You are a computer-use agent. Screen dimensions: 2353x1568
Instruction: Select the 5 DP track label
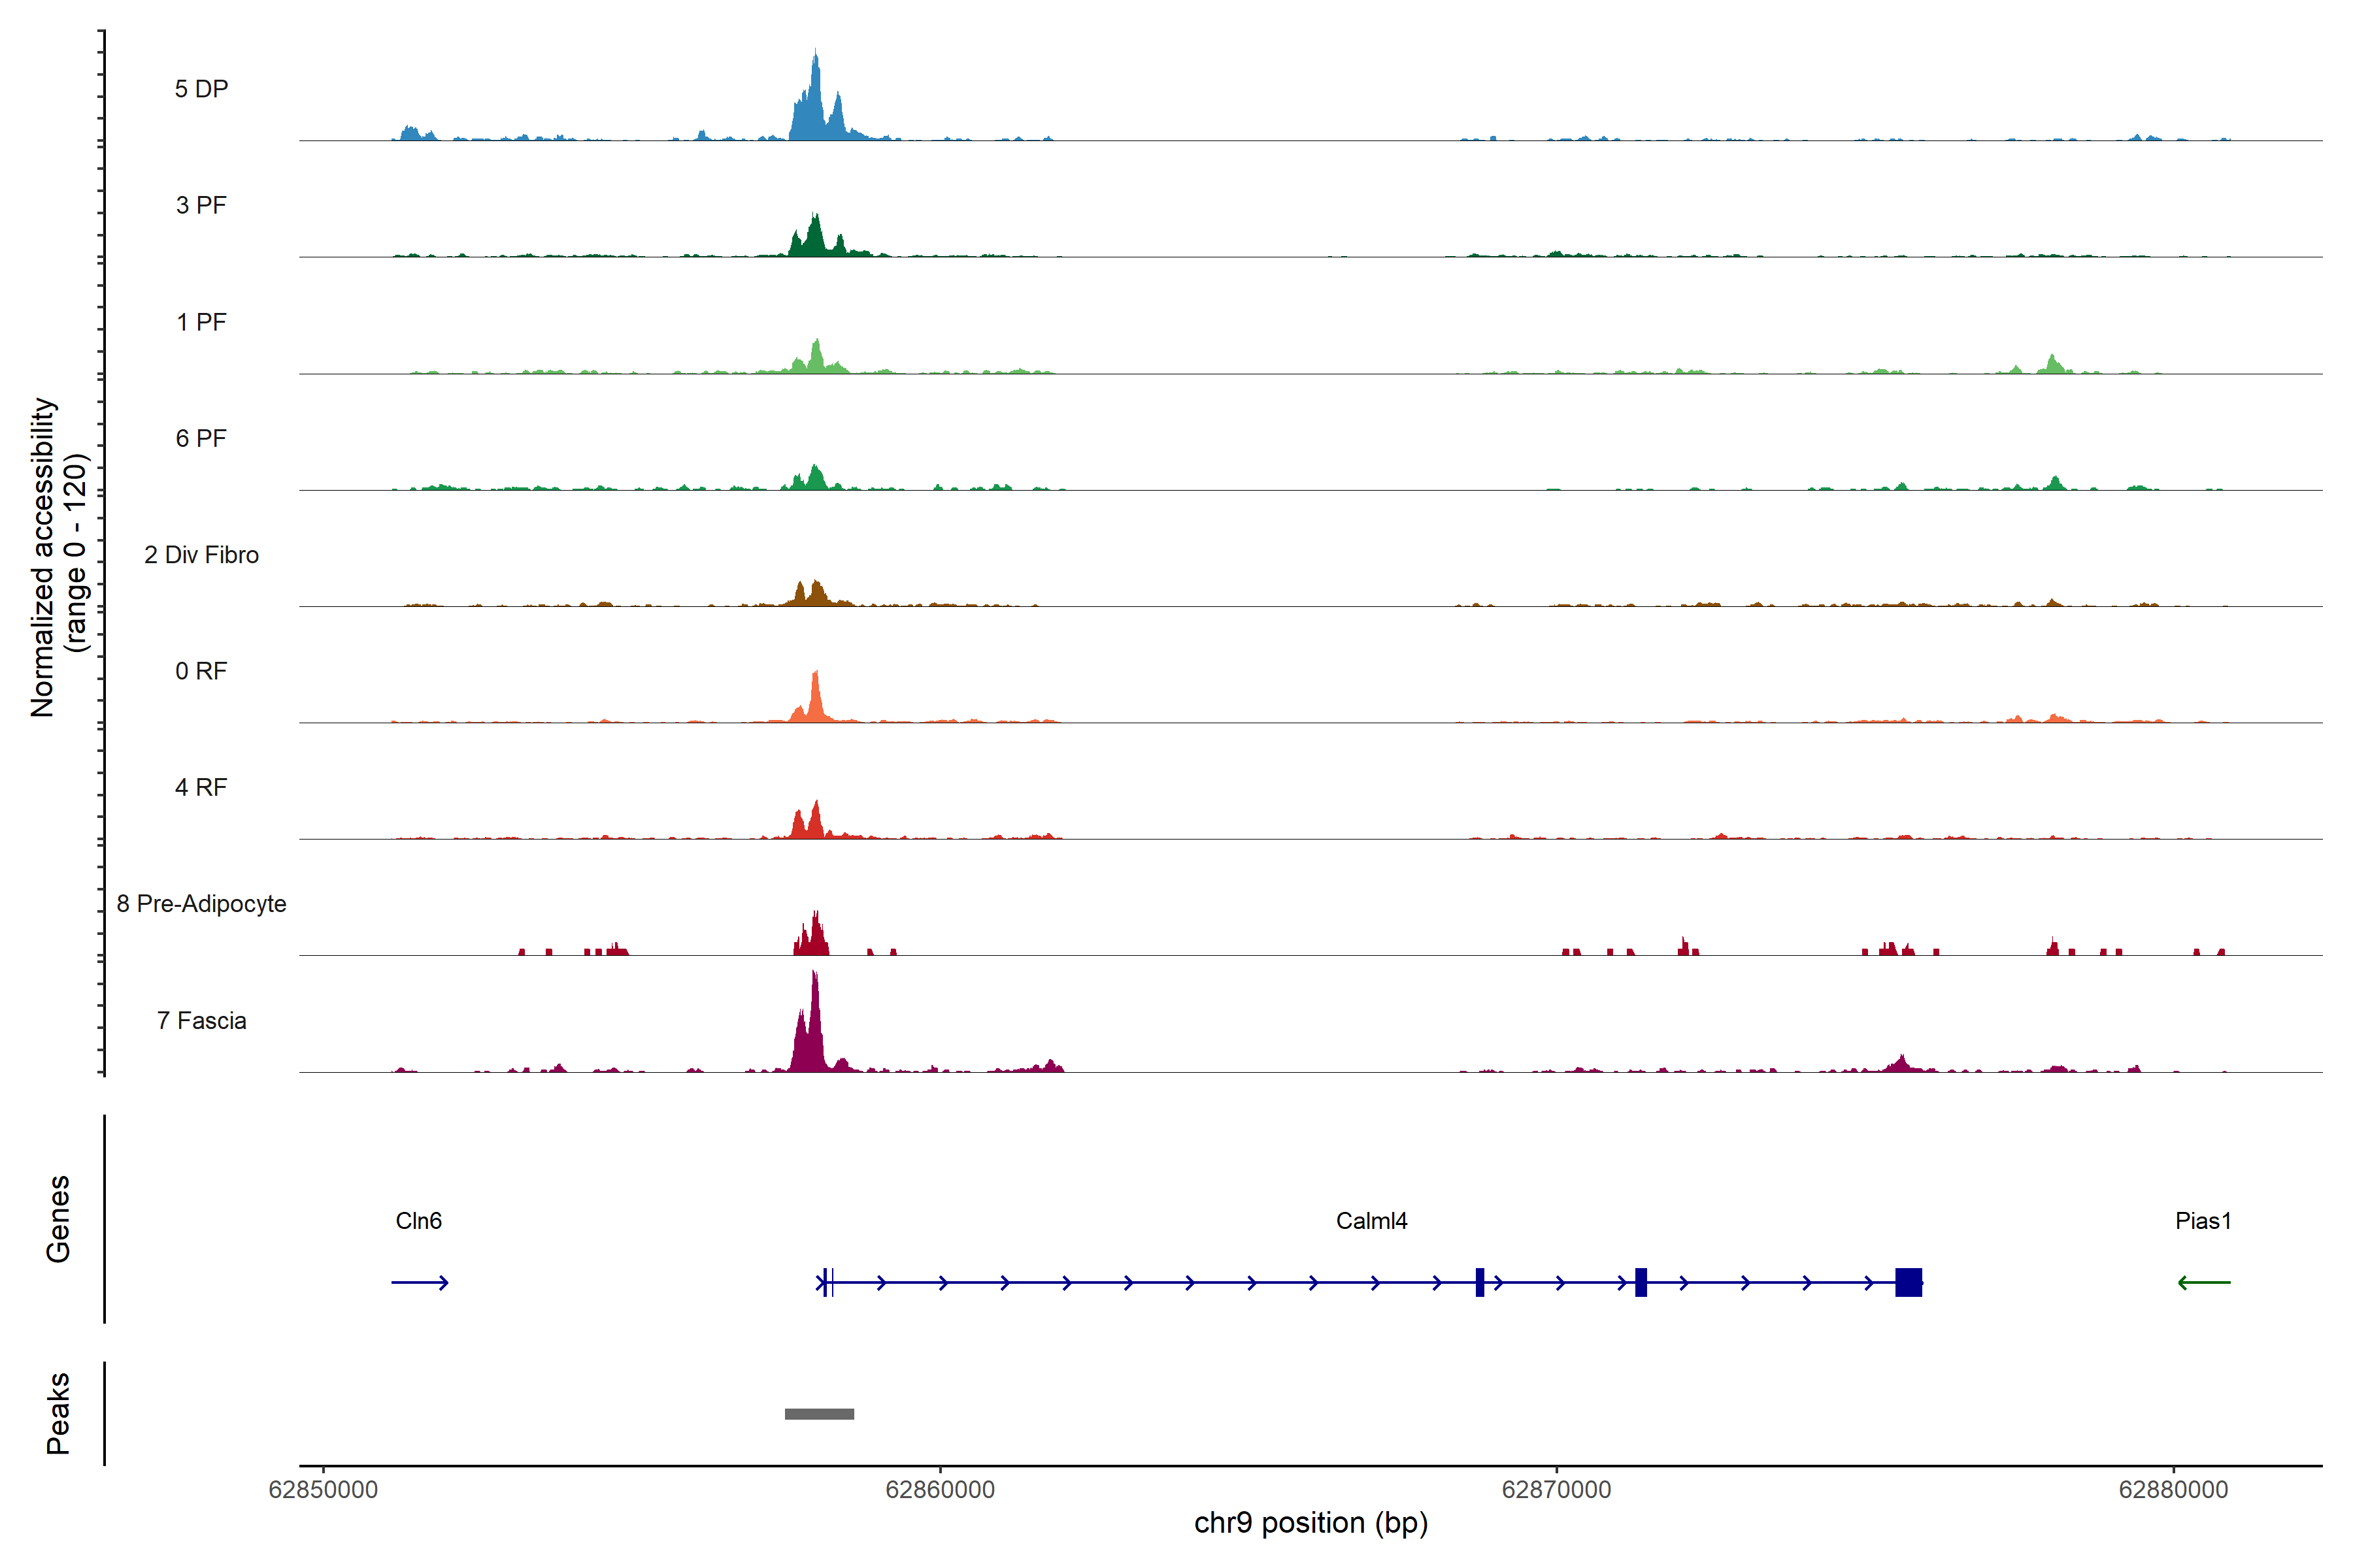point(201,89)
